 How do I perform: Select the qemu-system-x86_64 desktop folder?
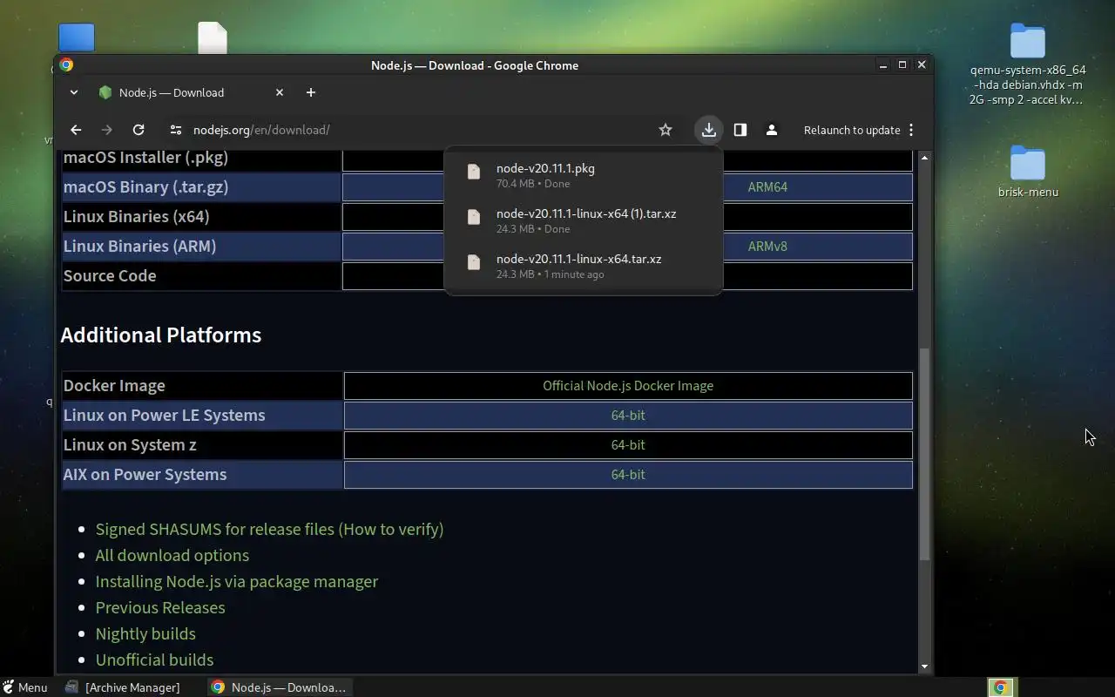tap(1028, 64)
